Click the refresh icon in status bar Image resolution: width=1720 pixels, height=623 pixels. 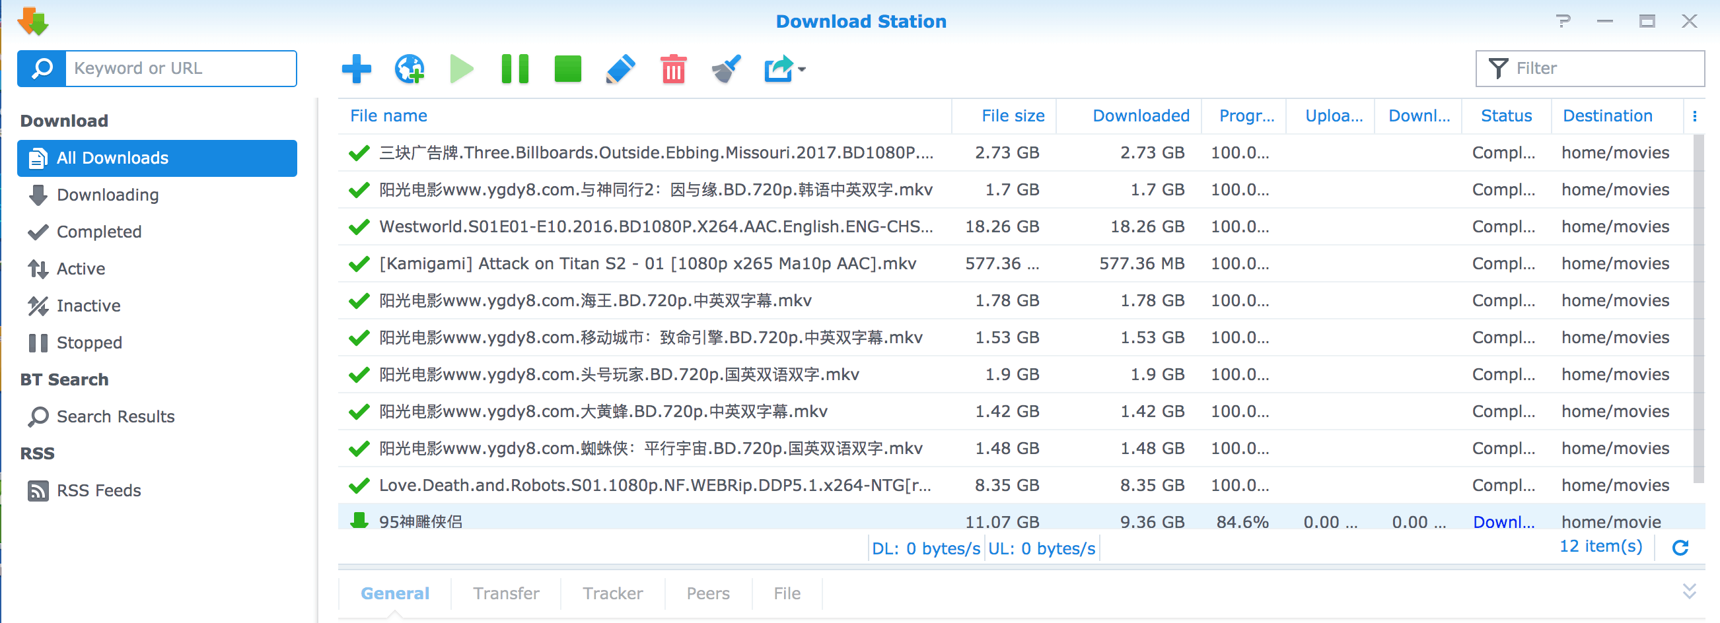coord(1680,548)
